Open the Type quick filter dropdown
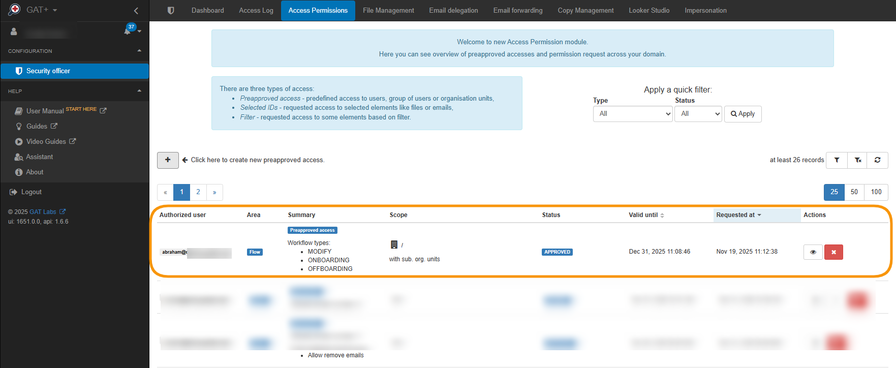This screenshot has height=368, width=896. [x=632, y=114]
